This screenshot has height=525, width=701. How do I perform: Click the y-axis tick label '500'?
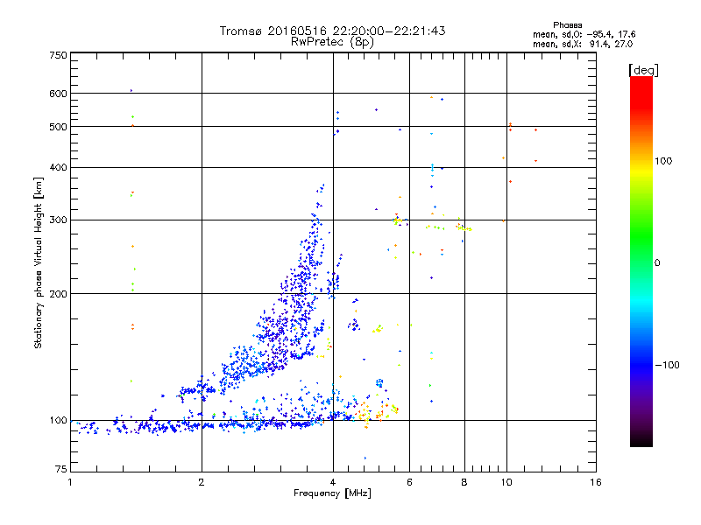point(58,127)
